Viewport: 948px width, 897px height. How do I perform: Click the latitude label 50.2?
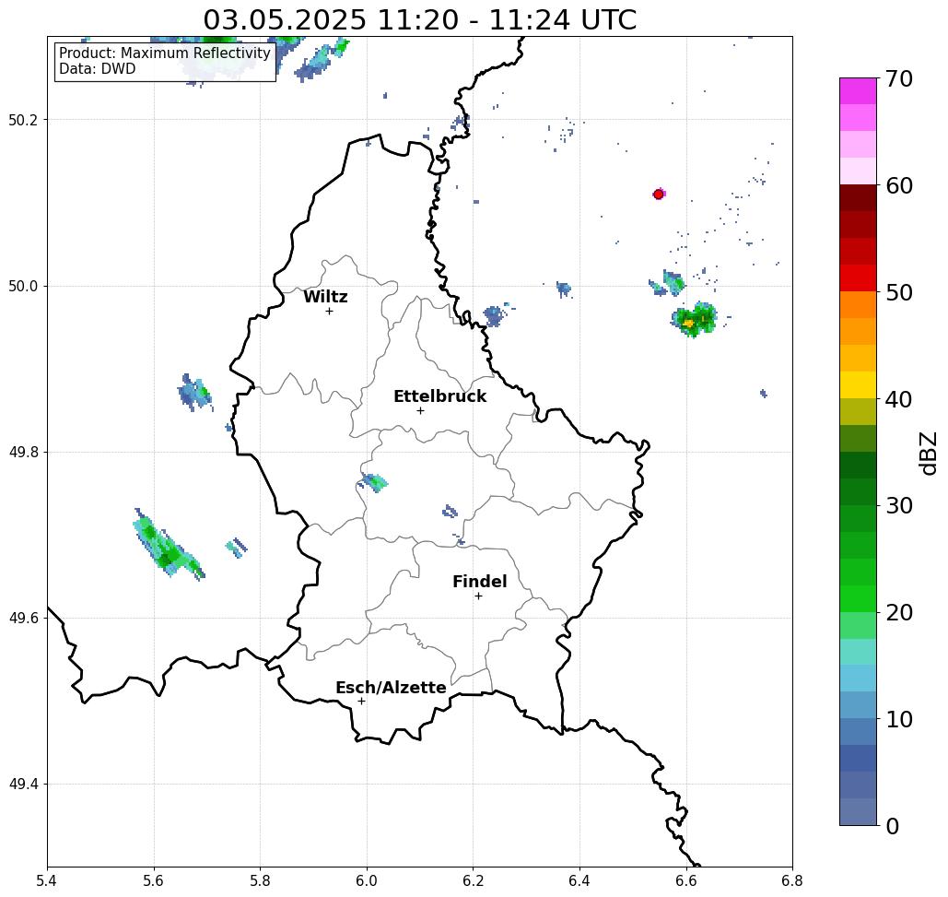(x=23, y=120)
